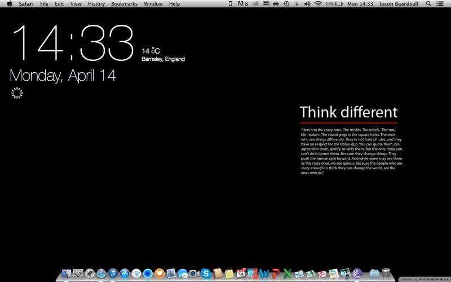Open the Safari application menu
Image resolution: width=451 pixels, height=282 pixels.
coord(26,4)
